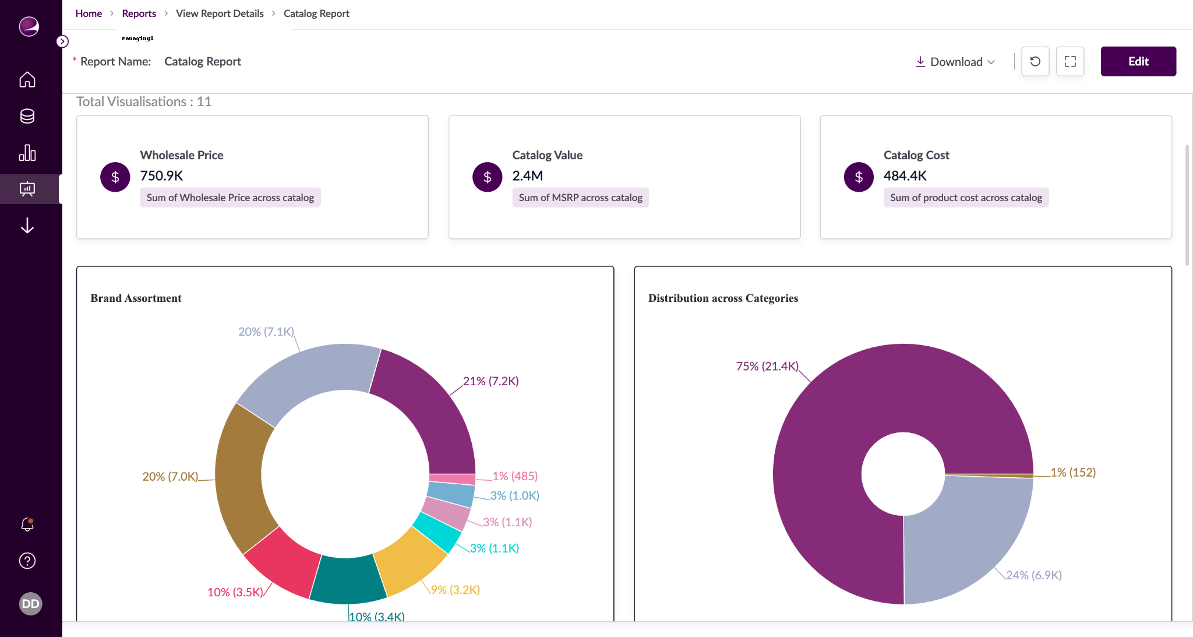
Task: Click the DD user avatar
Action: [x=30, y=604]
